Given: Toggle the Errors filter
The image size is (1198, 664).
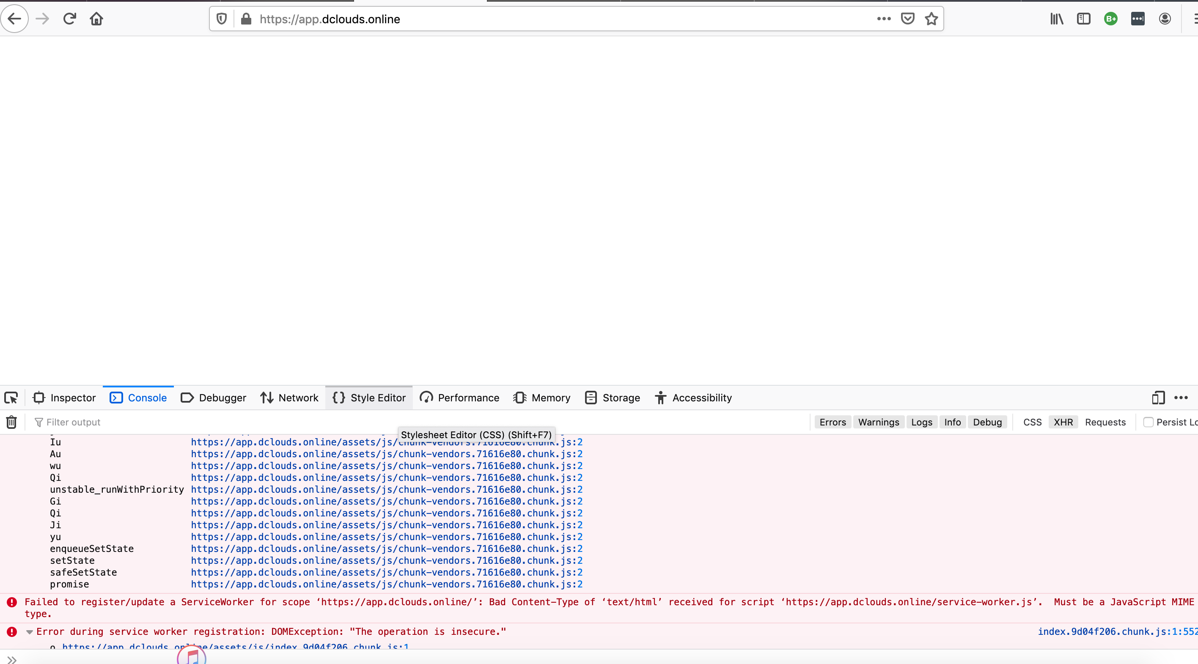Looking at the screenshot, I should (833, 422).
